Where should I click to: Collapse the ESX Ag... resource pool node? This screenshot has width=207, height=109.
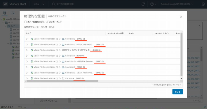click(8, 43)
